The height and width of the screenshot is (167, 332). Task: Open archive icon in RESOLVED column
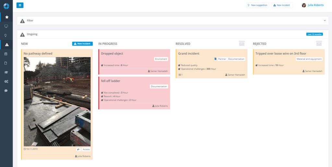click(242, 43)
